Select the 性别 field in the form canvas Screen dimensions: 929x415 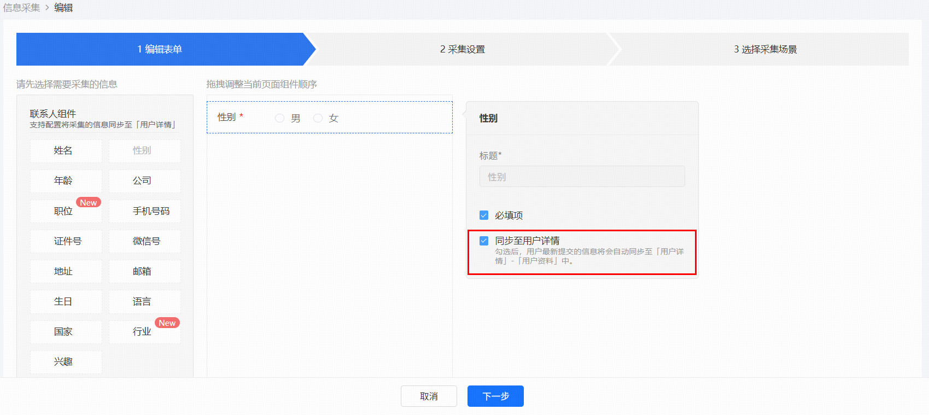[329, 117]
